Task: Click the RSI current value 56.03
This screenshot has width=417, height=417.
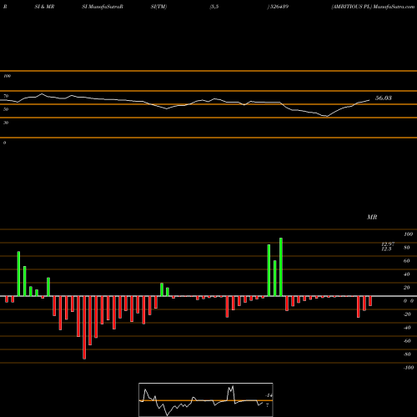Action: tap(384, 98)
